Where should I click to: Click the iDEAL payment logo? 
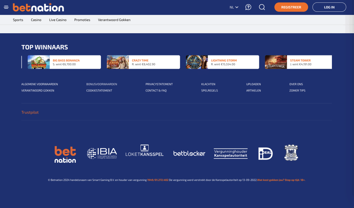(265, 154)
